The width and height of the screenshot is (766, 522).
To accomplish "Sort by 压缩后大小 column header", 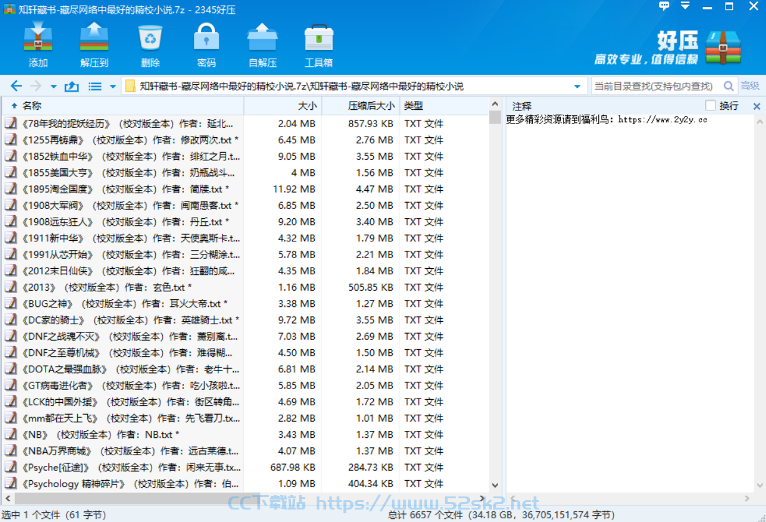I will pos(360,106).
